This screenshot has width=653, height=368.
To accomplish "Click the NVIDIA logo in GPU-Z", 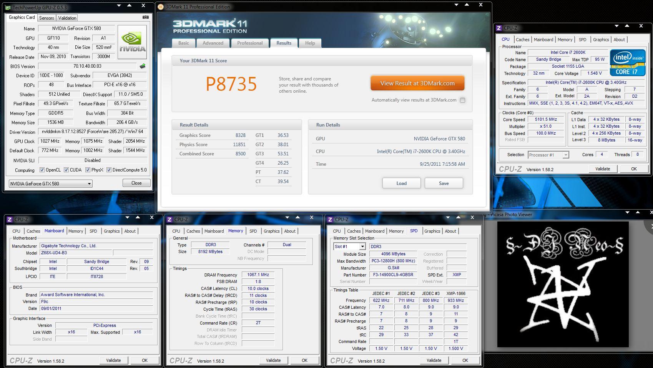I will point(132,42).
